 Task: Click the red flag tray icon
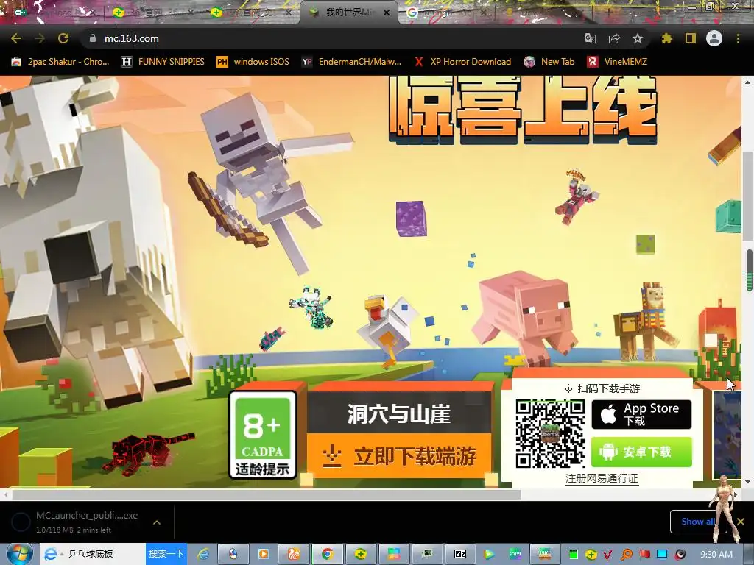coord(644,554)
